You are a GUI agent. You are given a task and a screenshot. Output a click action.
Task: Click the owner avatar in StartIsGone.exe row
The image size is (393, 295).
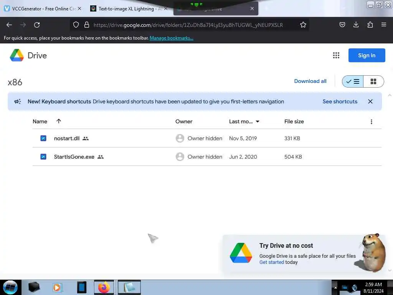coord(180,157)
